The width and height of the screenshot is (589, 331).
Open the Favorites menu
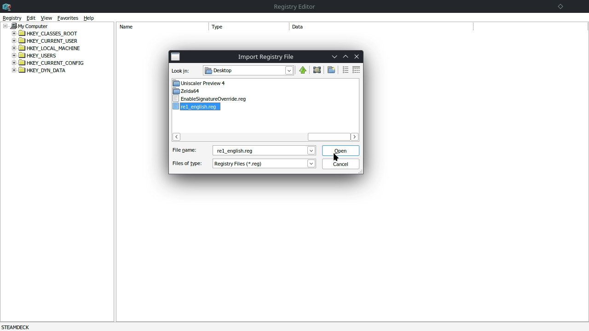(x=68, y=18)
